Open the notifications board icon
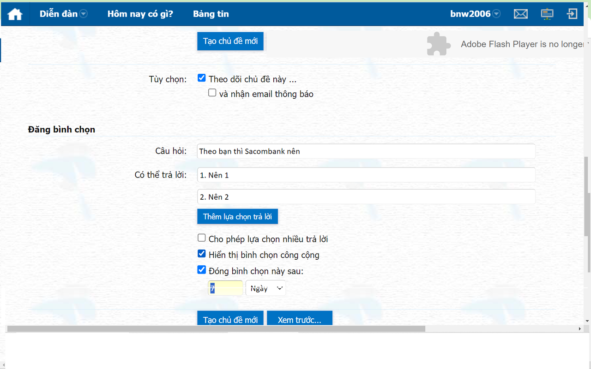The height and width of the screenshot is (369, 591). pyautogui.click(x=547, y=14)
